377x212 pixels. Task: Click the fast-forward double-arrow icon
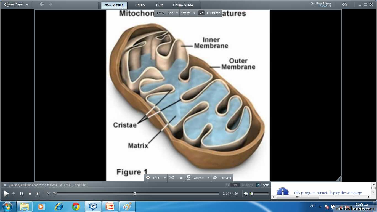pyautogui.click(x=54, y=194)
